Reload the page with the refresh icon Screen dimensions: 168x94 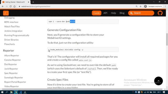(10, 6)
